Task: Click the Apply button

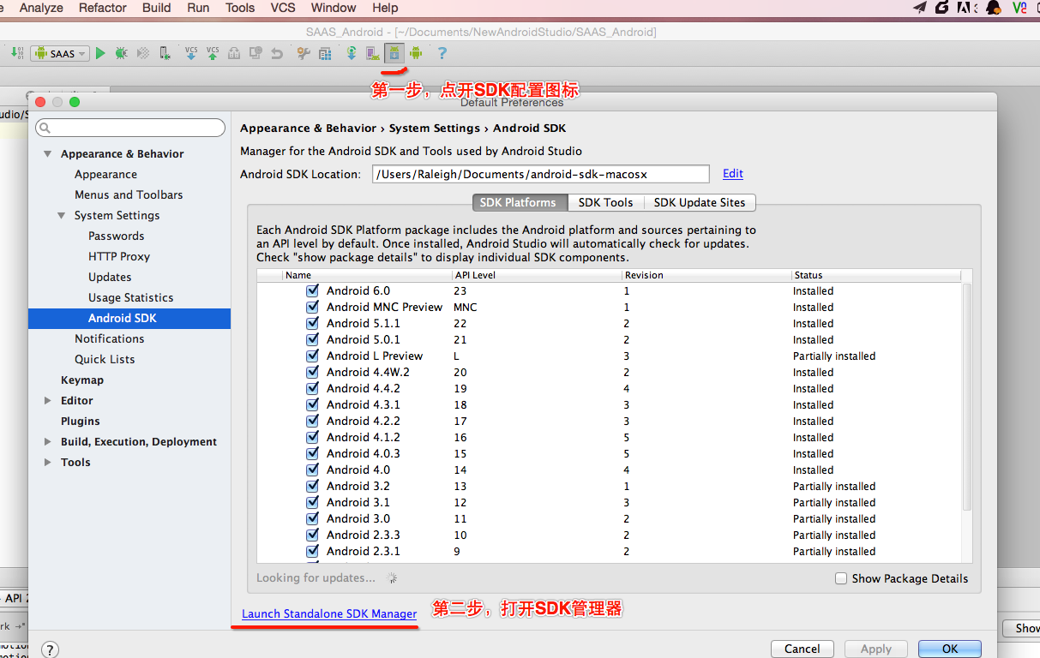Action: (876, 649)
